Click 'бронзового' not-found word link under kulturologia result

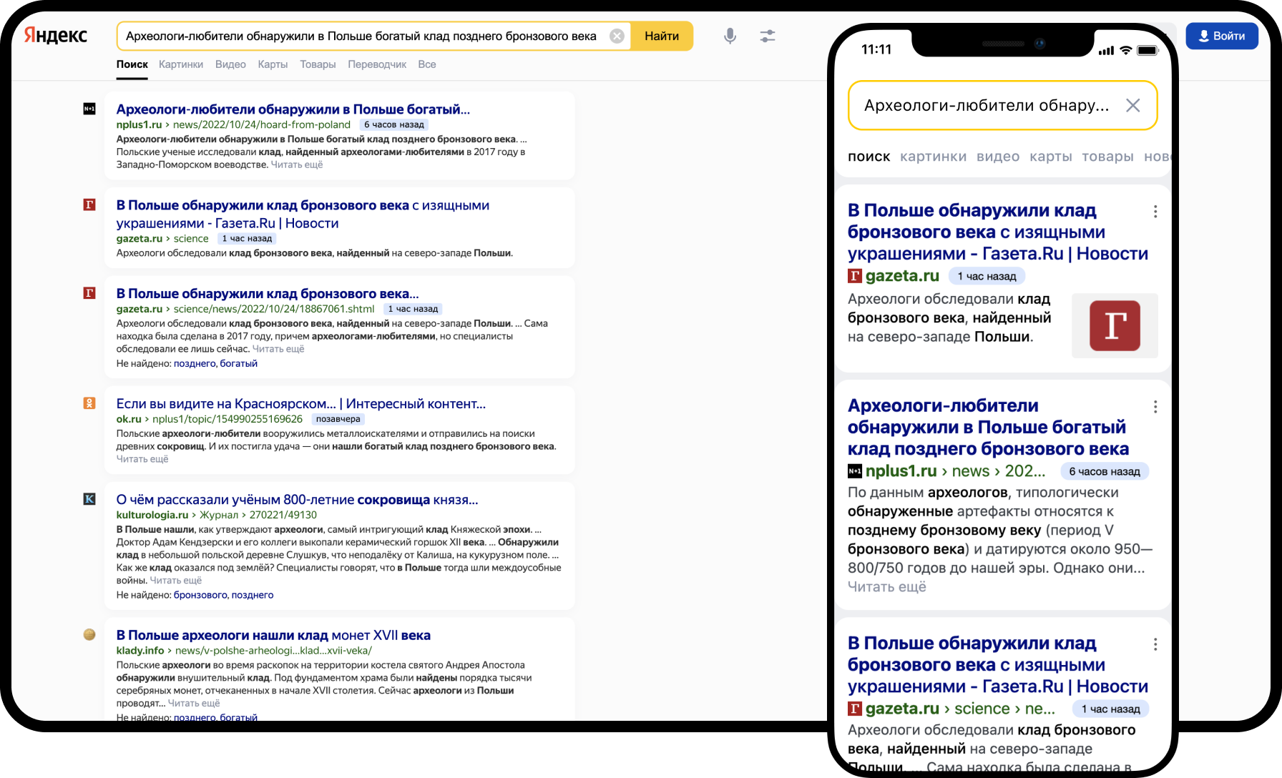[200, 595]
